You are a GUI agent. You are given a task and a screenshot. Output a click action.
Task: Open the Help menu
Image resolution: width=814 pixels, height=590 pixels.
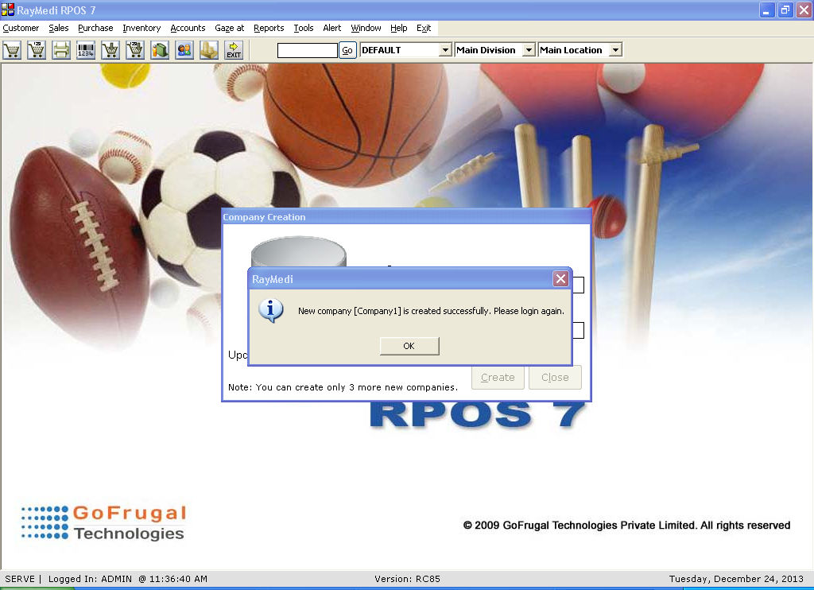click(x=399, y=28)
